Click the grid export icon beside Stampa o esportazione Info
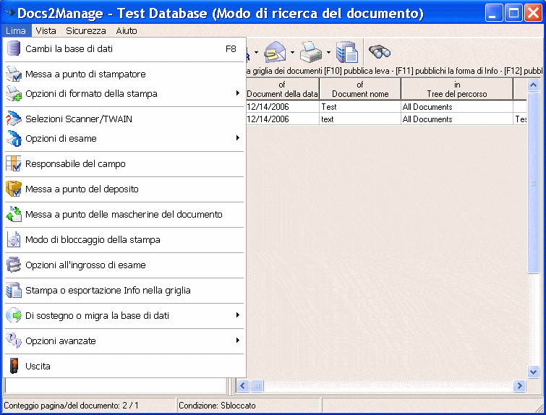Image resolution: width=546 pixels, height=415 pixels. coord(14,290)
